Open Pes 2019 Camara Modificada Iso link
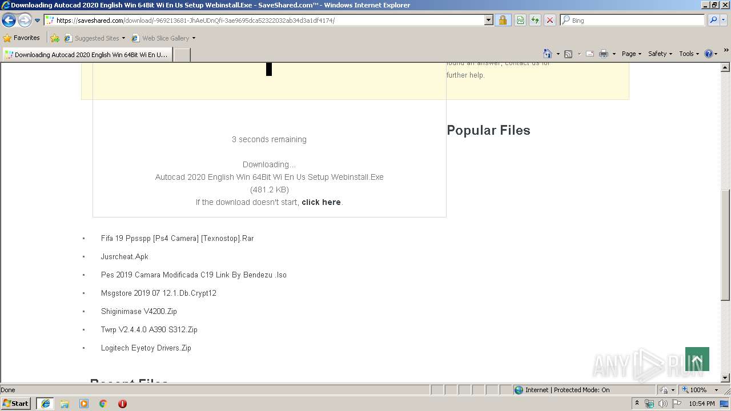This screenshot has width=731, height=411. [194, 275]
